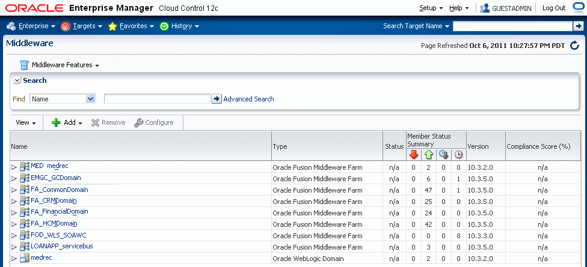This screenshot has width=587, height=267.
Task: Open the History menu
Action: [185, 26]
